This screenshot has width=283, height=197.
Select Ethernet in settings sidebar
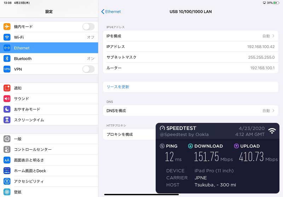coord(49,48)
